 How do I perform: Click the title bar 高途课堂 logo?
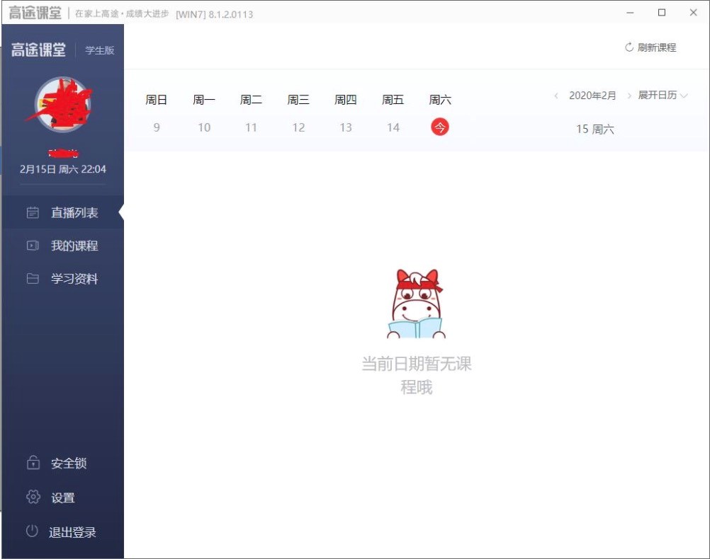[x=35, y=13]
